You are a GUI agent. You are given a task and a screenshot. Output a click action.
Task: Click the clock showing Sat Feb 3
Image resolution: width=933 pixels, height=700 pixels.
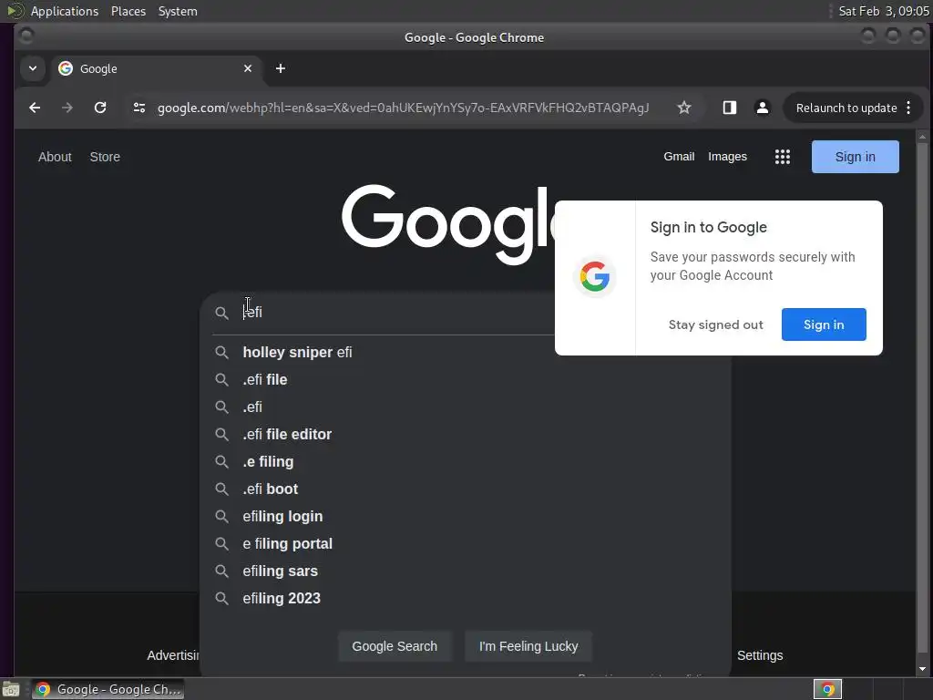[883, 11]
